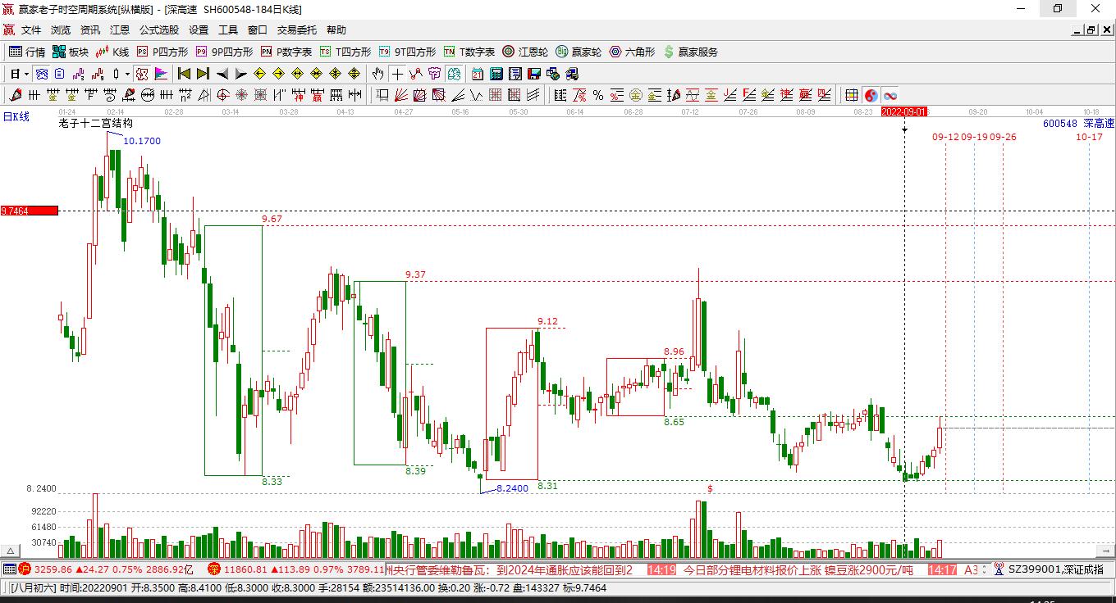
Task: Select the red circular target wheel tool
Action: (222, 95)
